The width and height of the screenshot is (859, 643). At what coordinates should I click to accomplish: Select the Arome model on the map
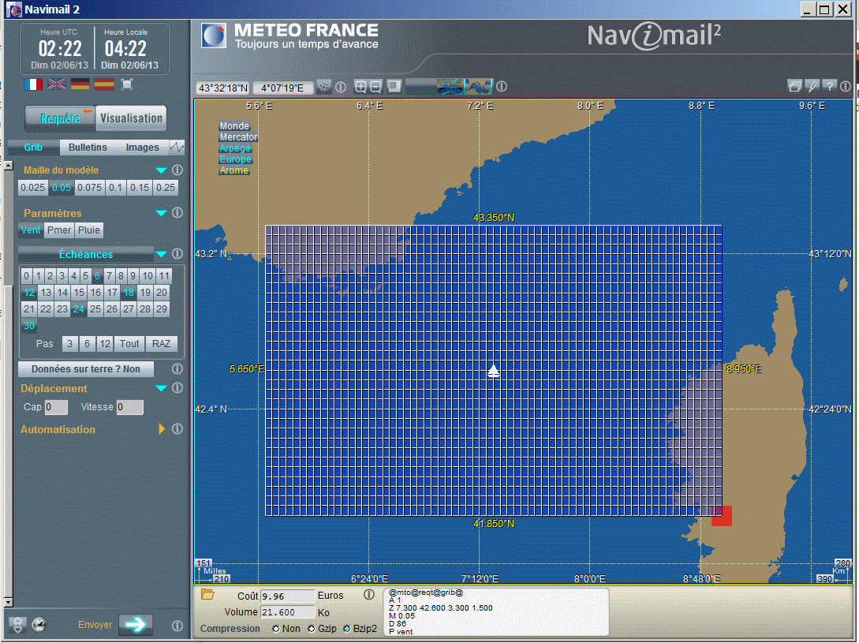[234, 170]
